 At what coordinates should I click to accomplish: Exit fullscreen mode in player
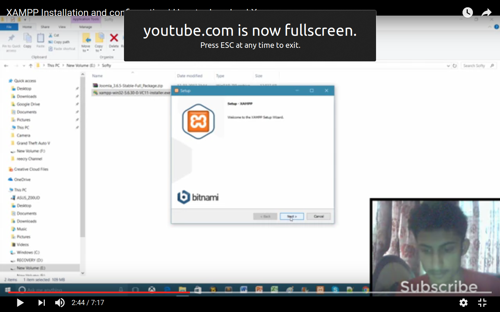[x=482, y=303]
